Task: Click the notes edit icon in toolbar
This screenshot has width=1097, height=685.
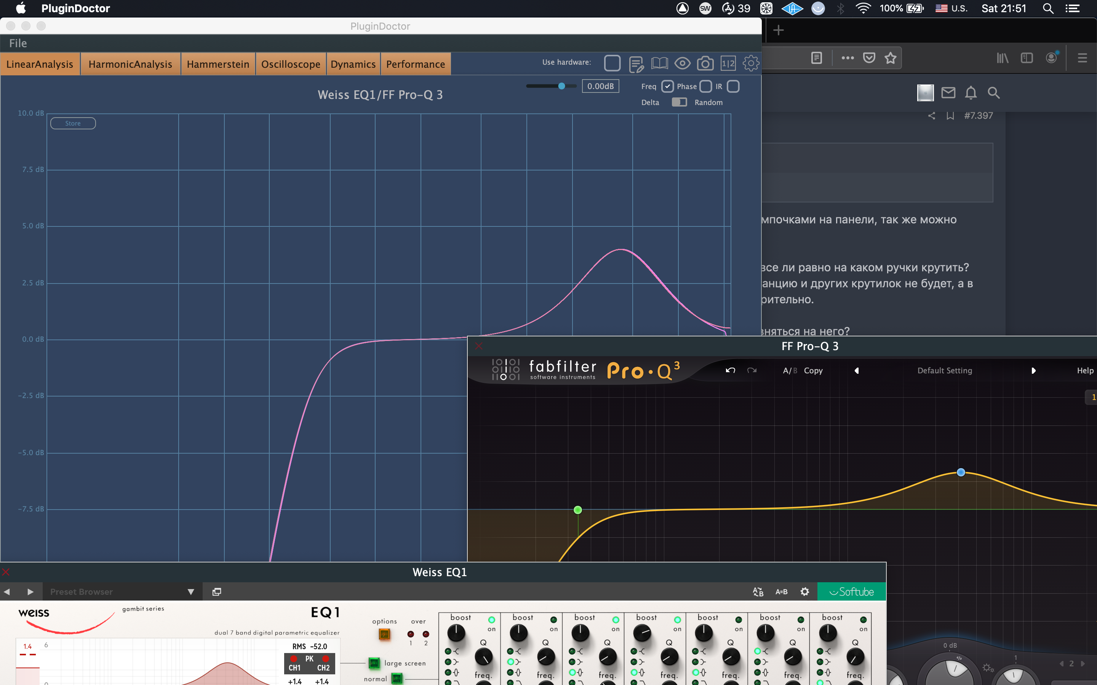Action: 636,64
